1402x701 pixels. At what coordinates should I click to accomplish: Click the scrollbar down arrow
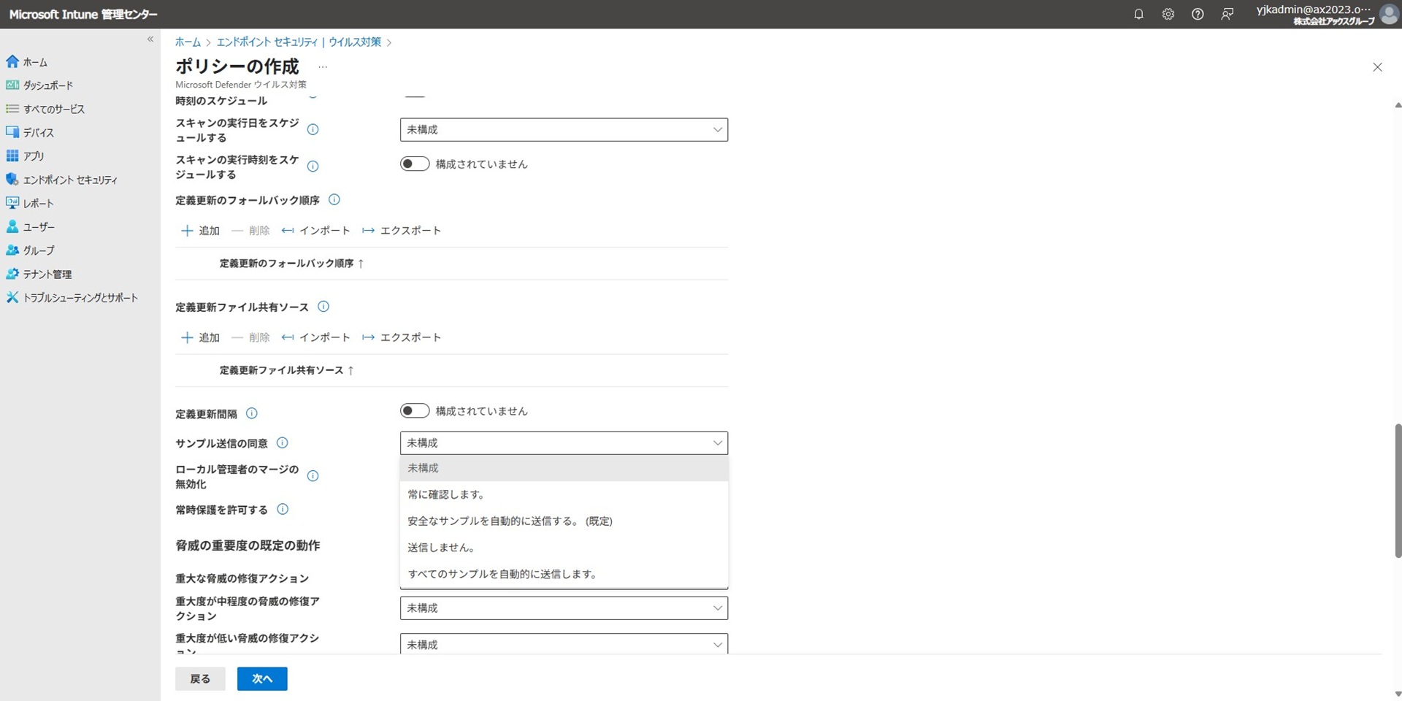coord(1398,694)
